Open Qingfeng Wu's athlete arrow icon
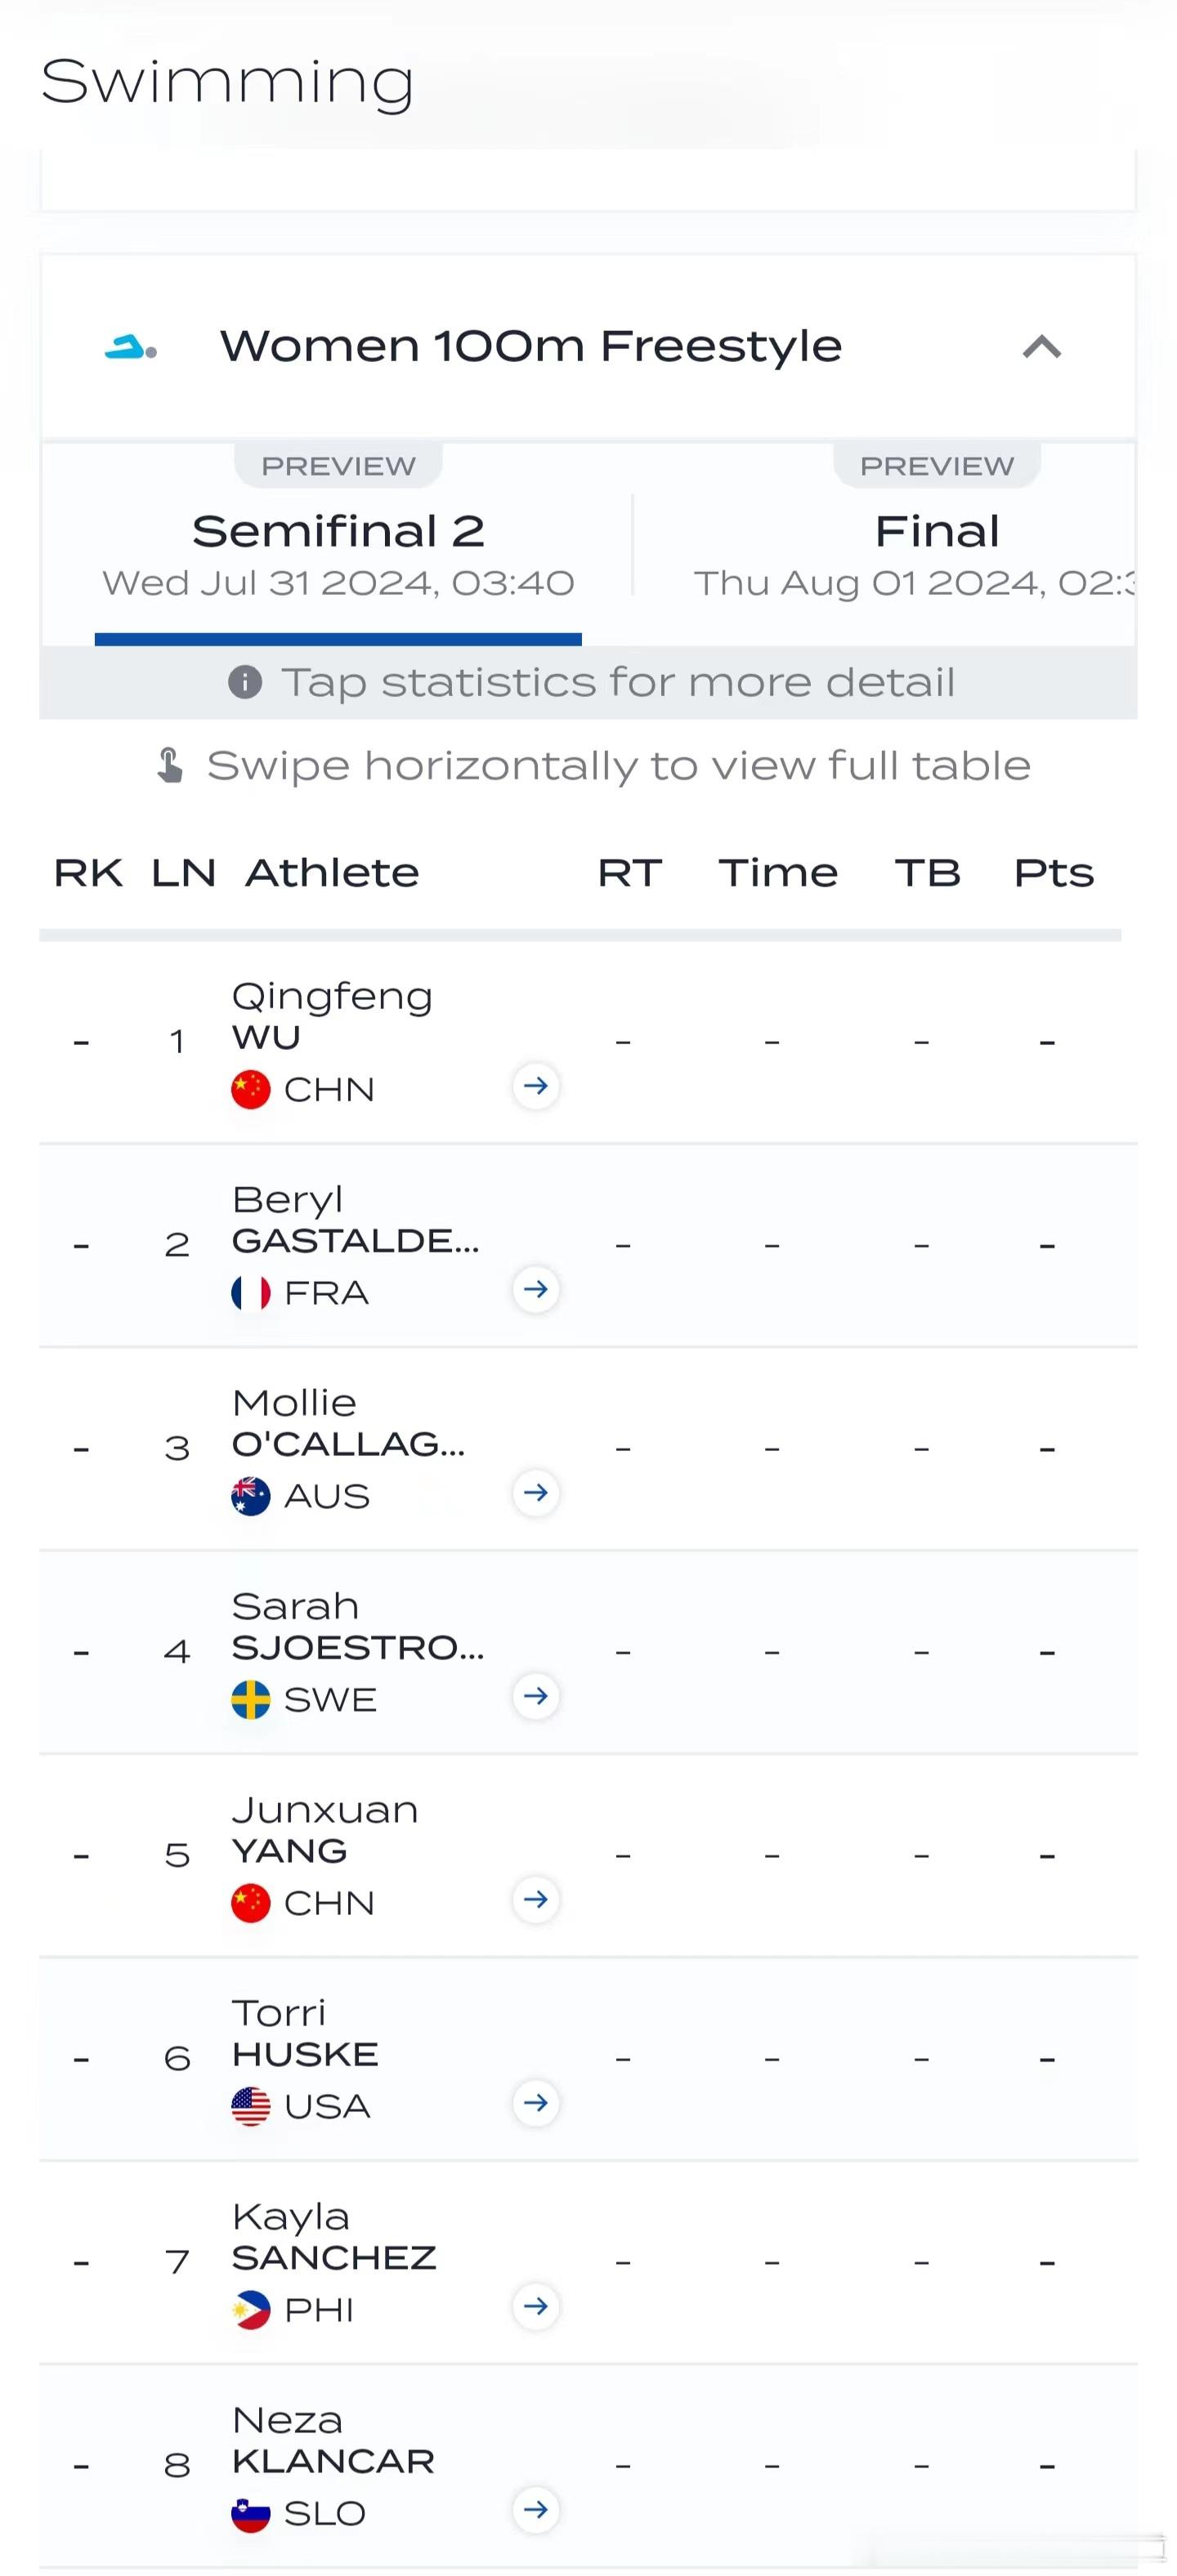Image resolution: width=1177 pixels, height=2576 pixels. point(535,1086)
